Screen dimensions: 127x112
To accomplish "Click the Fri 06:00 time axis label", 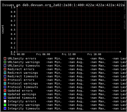I will [x=43, y=54].
